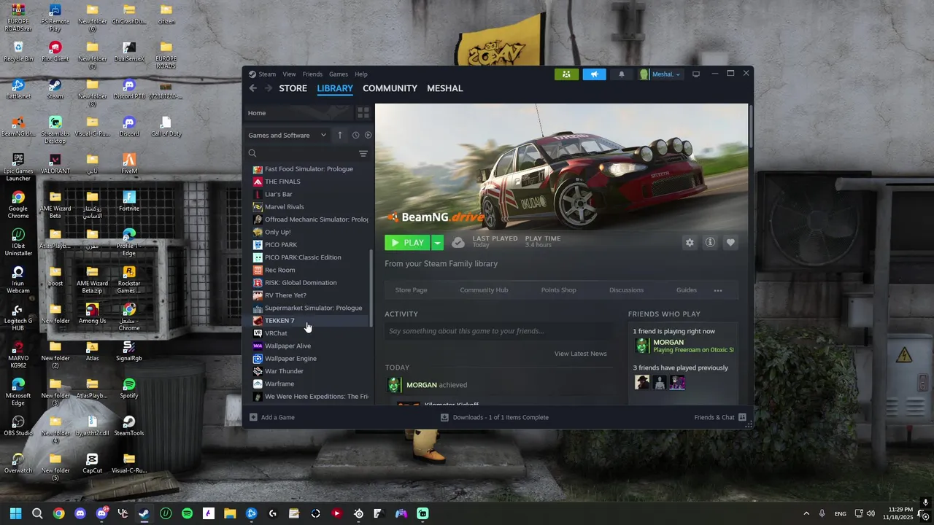The image size is (934, 525).
Task: Open Community Hub link
Action: tap(484, 290)
